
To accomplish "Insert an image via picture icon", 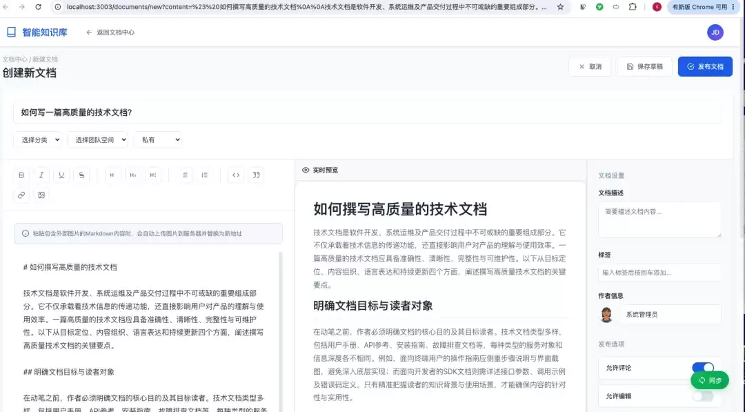I will tap(41, 195).
